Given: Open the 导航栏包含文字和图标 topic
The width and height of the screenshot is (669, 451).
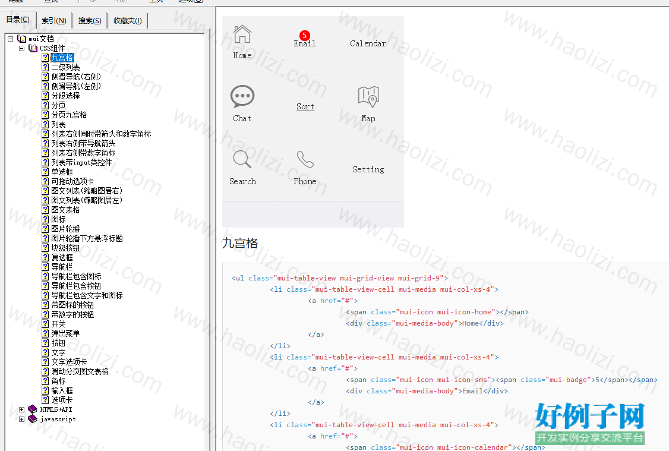Looking at the screenshot, I should click(x=87, y=295).
